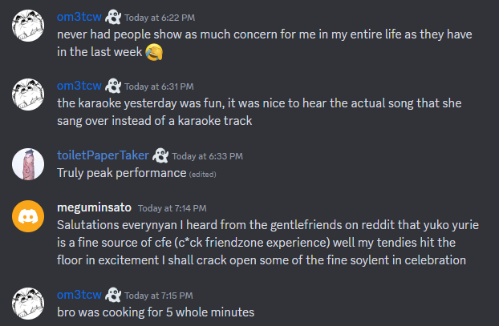Click the "Today at 6:33 PM" timestamp

pyautogui.click(x=207, y=156)
